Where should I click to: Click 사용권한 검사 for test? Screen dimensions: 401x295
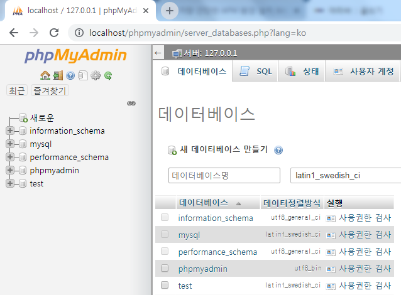click(365, 286)
